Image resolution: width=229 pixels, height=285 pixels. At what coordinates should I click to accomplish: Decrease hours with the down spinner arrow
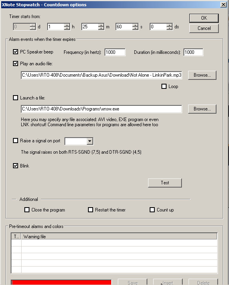67,28
